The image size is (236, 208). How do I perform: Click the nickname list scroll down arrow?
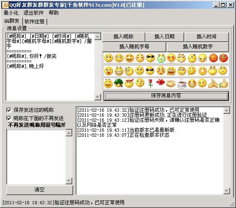69,181
